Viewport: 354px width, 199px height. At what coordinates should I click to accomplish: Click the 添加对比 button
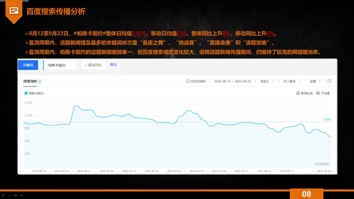pyautogui.click(x=93, y=65)
